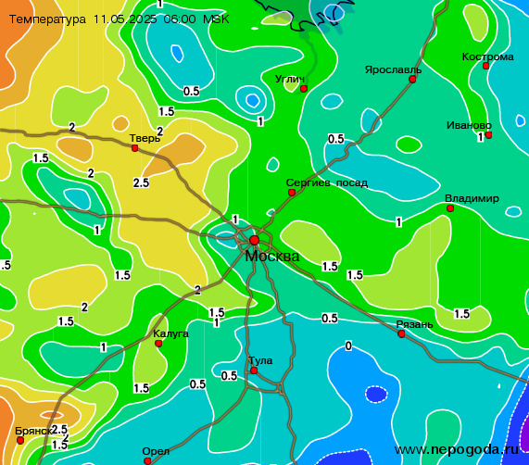The height and width of the screenshot is (465, 529).
Task: Click the dark blue cold spot with dashed outline
Action: (x=376, y=395)
